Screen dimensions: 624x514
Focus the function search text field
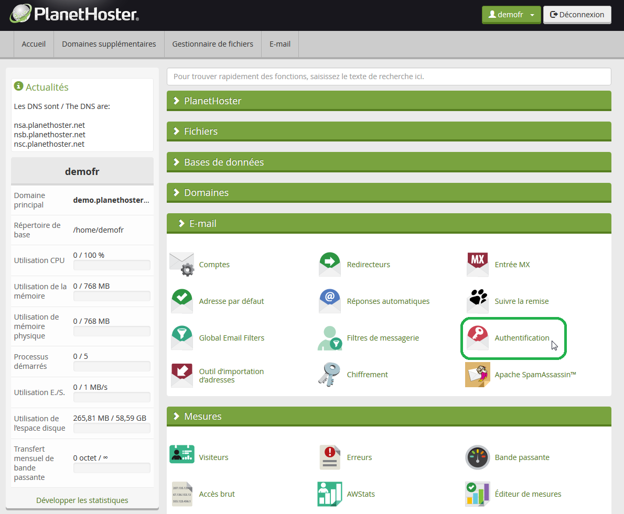click(x=389, y=76)
